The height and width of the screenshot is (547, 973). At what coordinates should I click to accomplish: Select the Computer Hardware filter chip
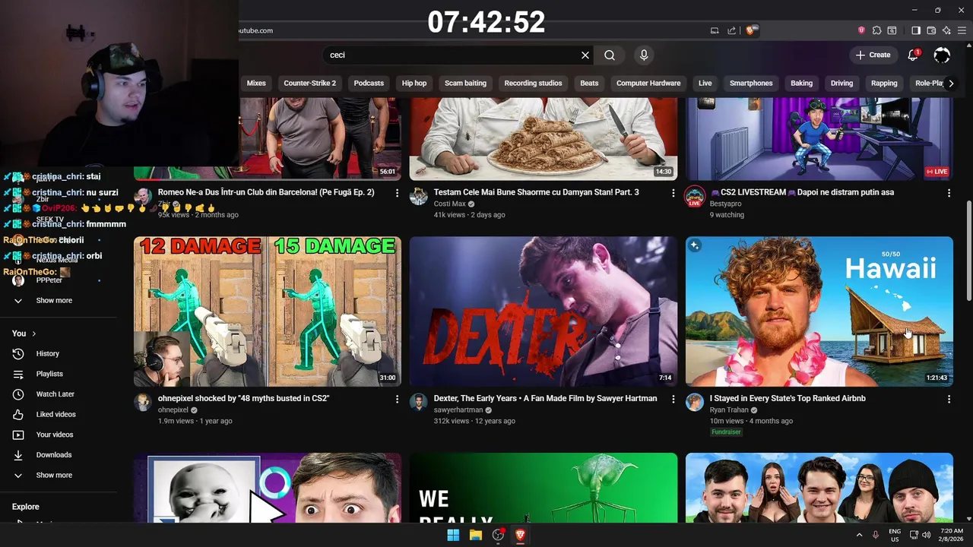pos(648,83)
